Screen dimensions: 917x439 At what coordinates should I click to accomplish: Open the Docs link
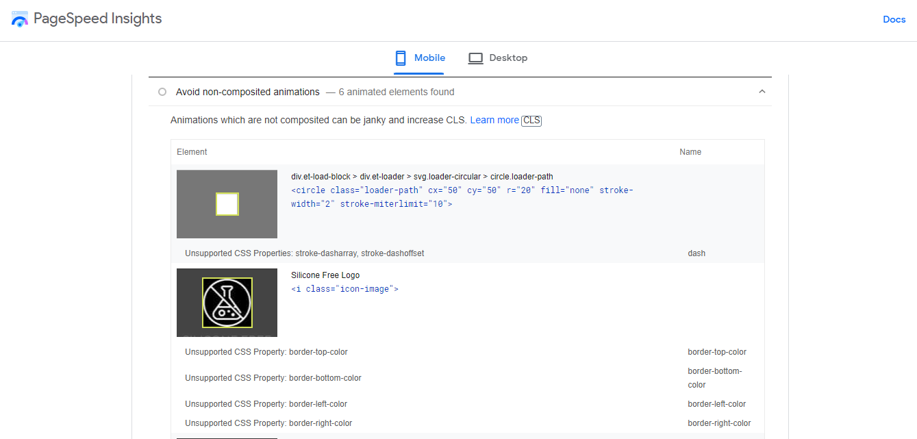[x=894, y=19]
